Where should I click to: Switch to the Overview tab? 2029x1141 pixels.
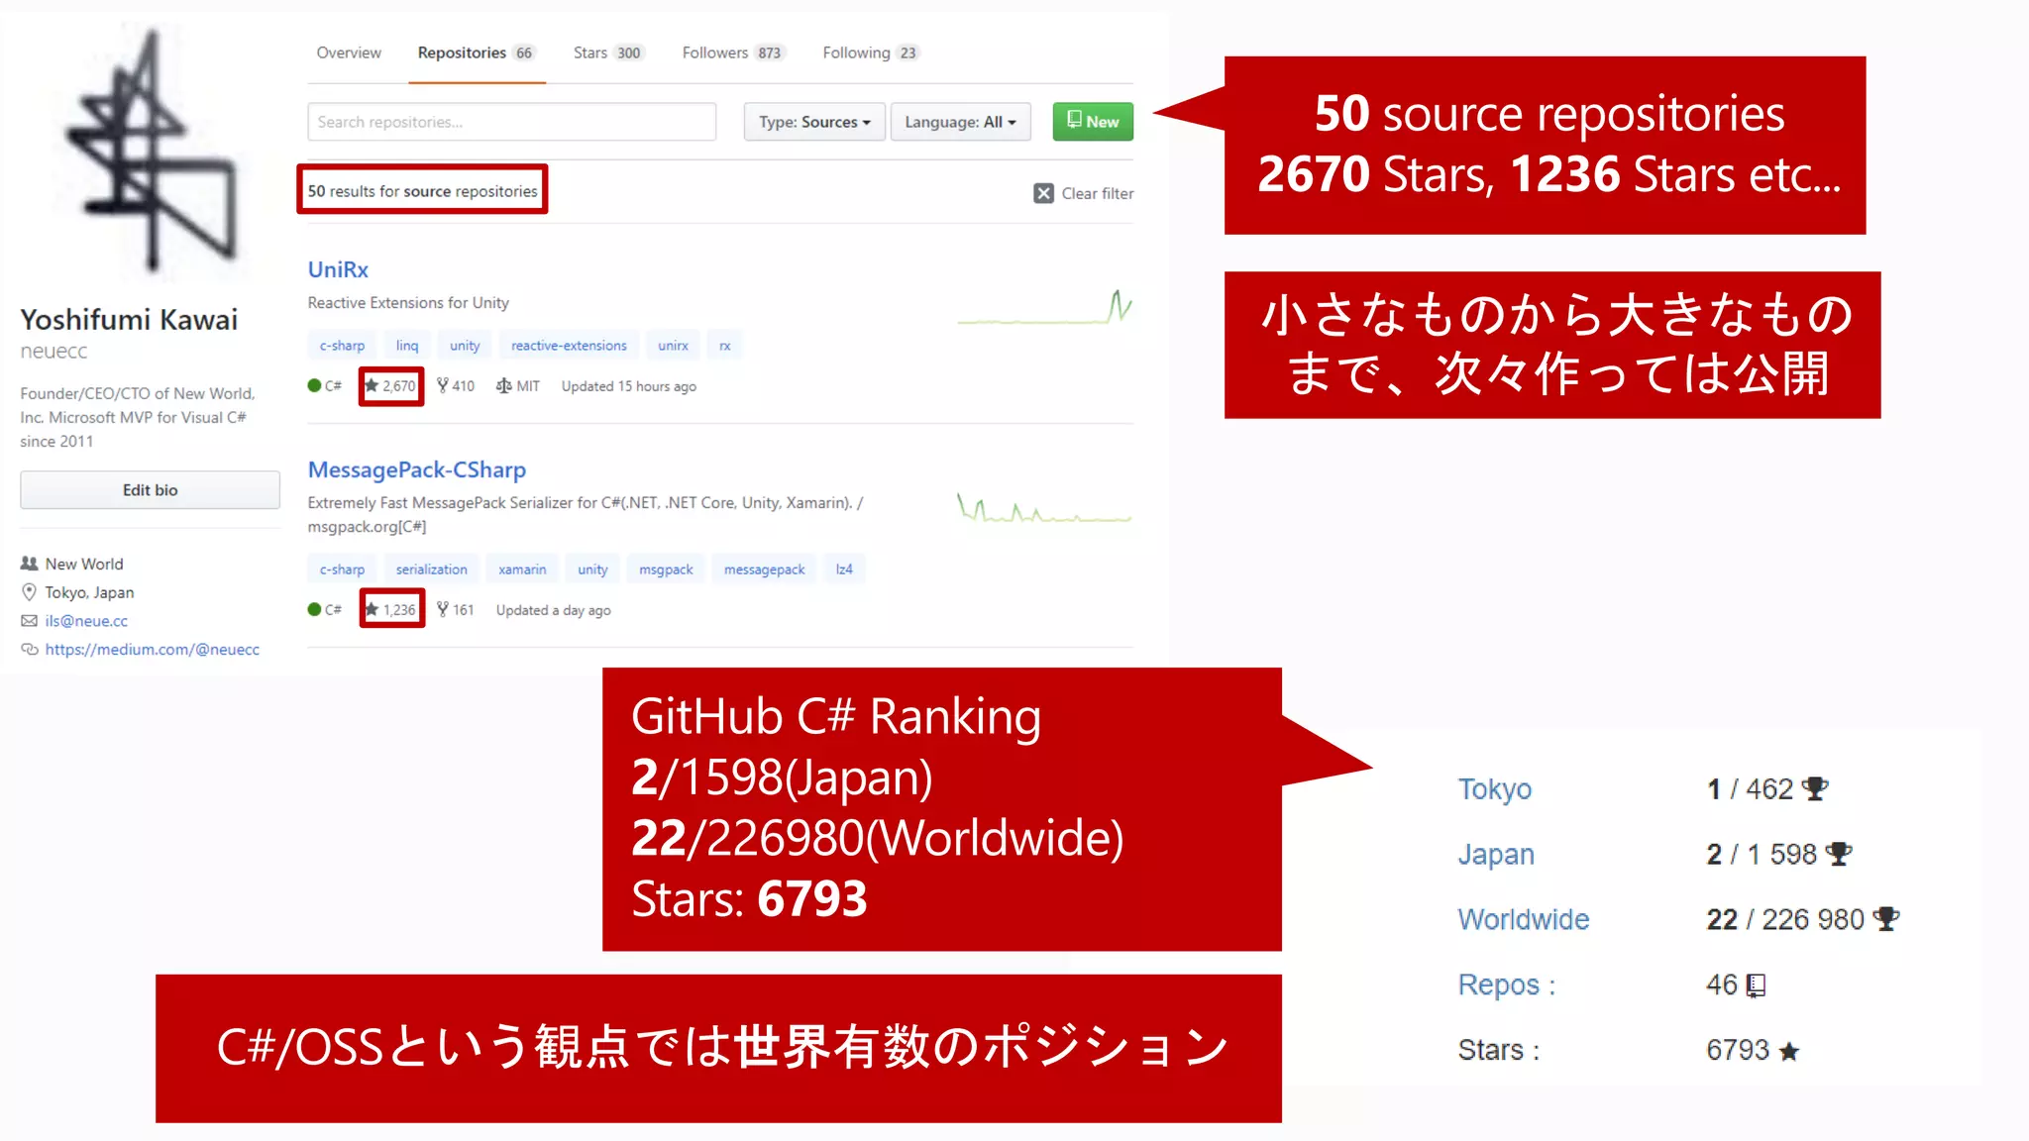point(349,52)
